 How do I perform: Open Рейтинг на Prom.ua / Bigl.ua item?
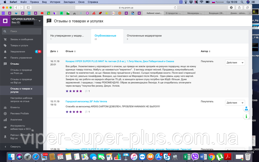[21, 137]
